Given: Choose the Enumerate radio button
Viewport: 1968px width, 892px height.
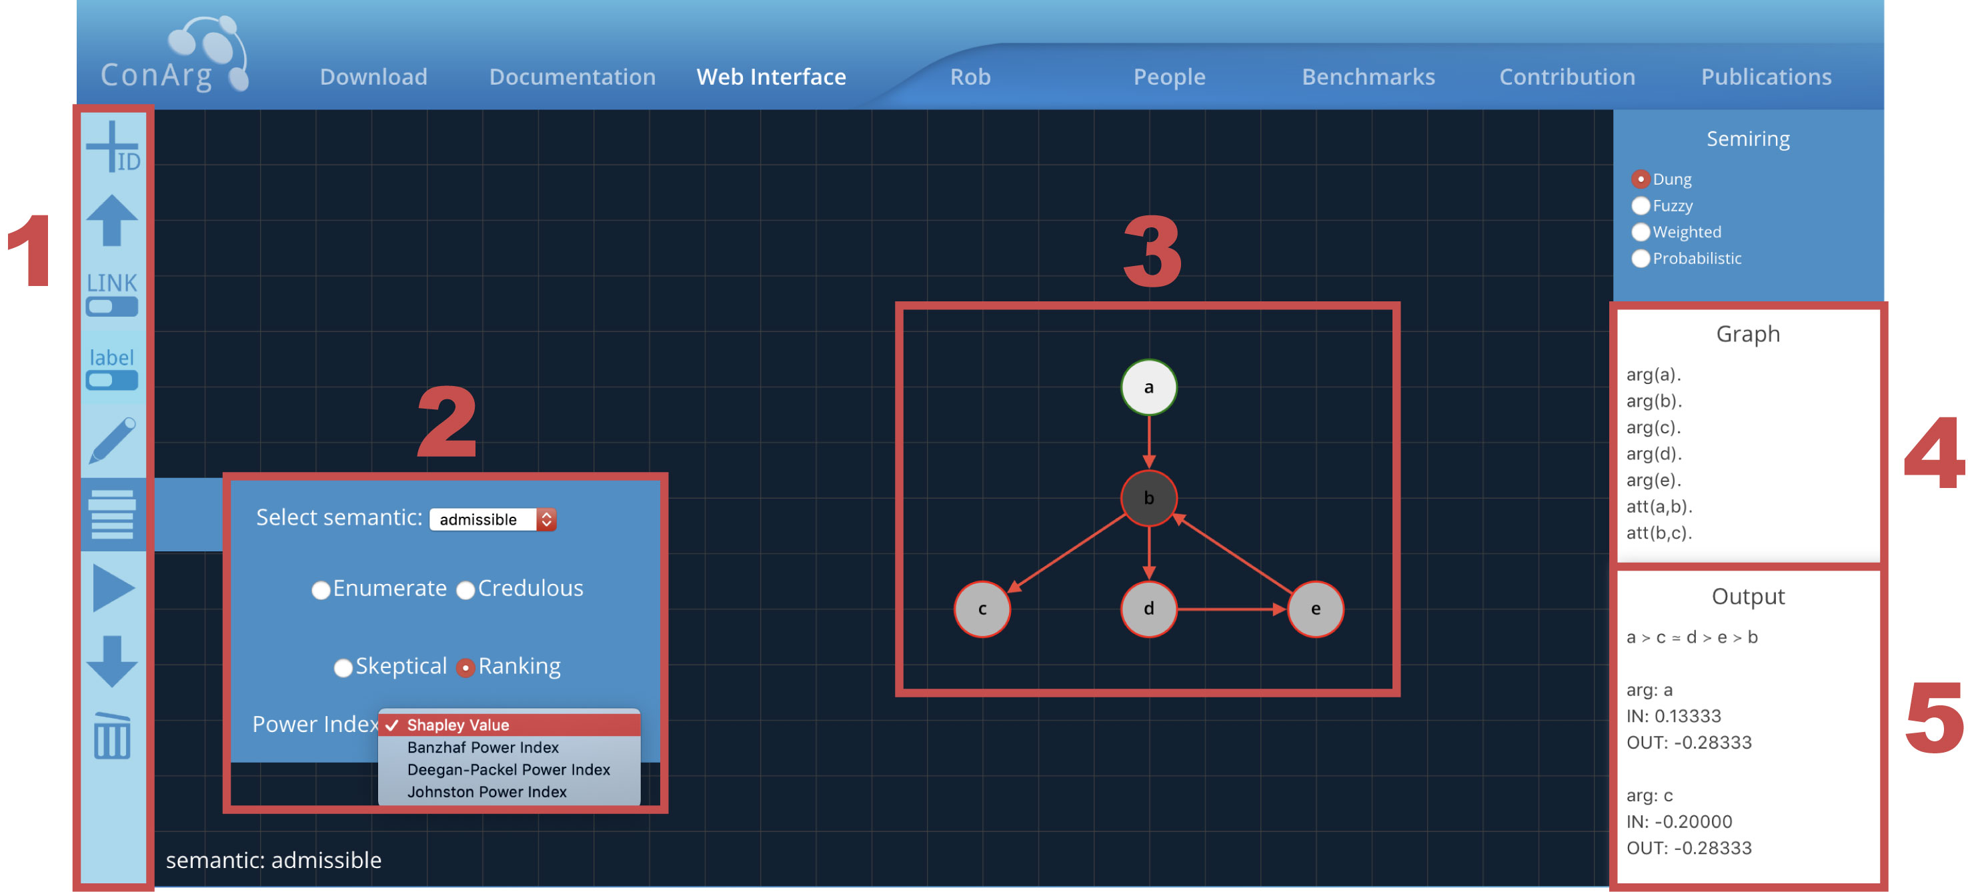Looking at the screenshot, I should (321, 591).
